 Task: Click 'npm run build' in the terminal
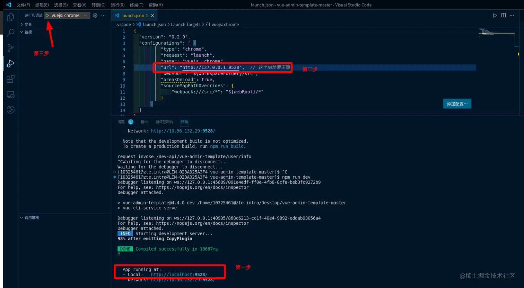(227, 146)
